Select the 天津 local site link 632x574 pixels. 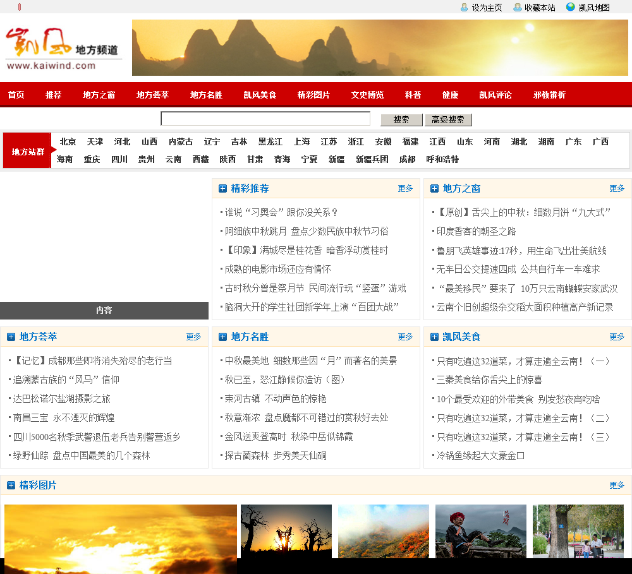pyautogui.click(x=95, y=142)
